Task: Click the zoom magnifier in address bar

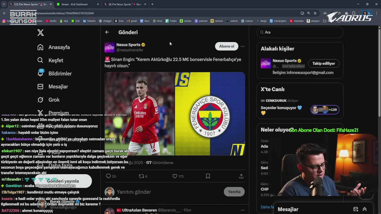Action: coord(309,13)
